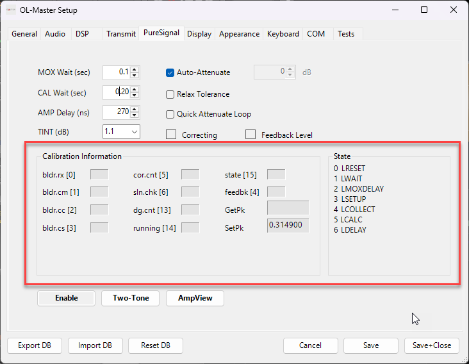469x364 pixels.
Task: Click the OL-Master app icon in title bar
Action: point(11,10)
